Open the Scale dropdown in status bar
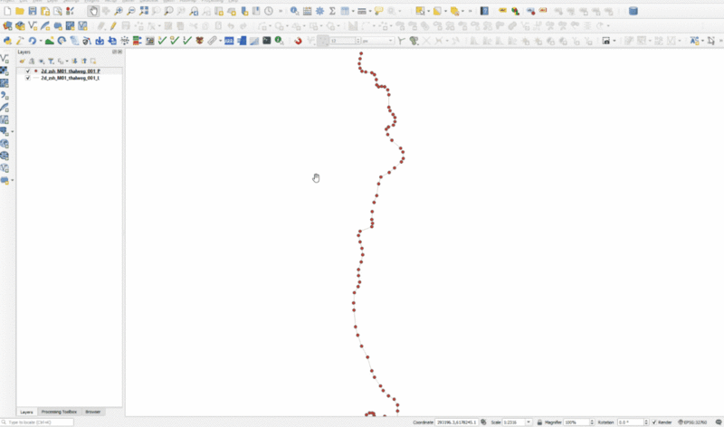The height and width of the screenshot is (427, 724). 529,422
